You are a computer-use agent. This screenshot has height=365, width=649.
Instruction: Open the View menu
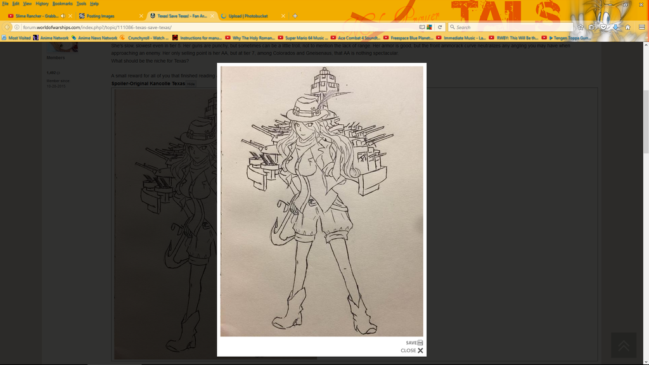[x=27, y=4]
